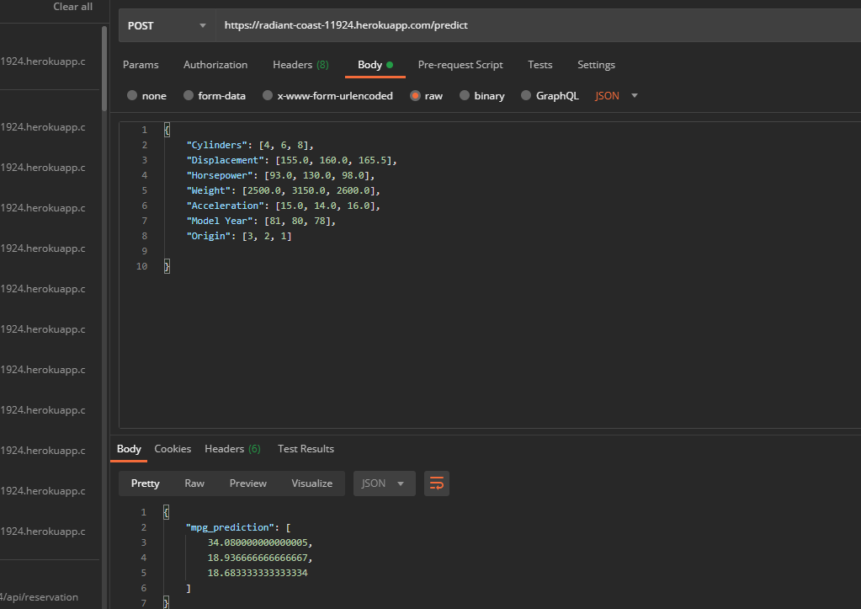The height and width of the screenshot is (609, 861).
Task: Clear all request history
Action: point(72,7)
